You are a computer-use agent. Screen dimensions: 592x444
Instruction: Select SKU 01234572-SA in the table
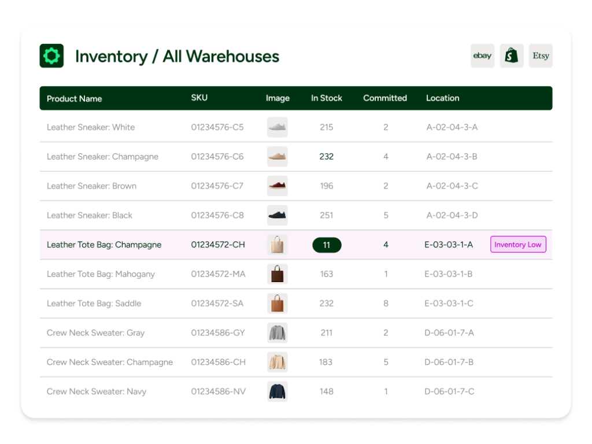218,304
